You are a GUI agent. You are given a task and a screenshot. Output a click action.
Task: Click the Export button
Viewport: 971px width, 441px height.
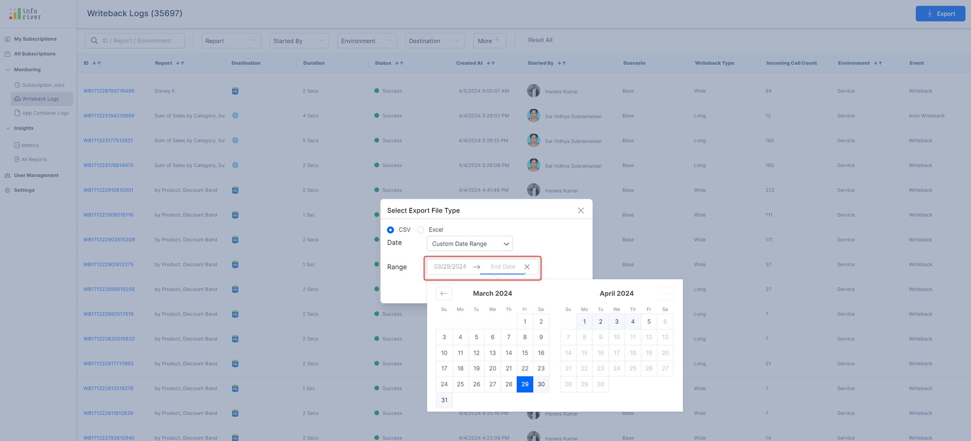940,13
